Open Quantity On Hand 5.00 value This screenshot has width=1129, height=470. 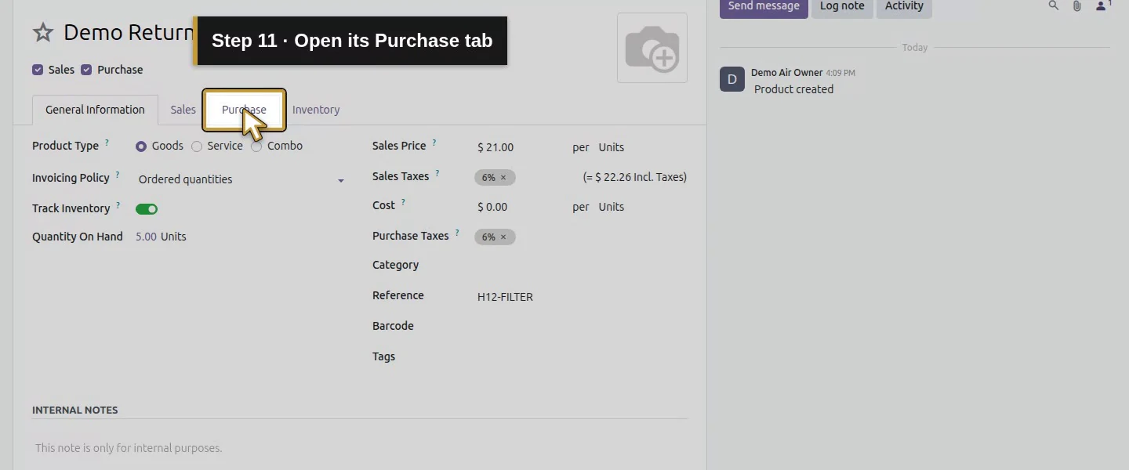point(146,237)
